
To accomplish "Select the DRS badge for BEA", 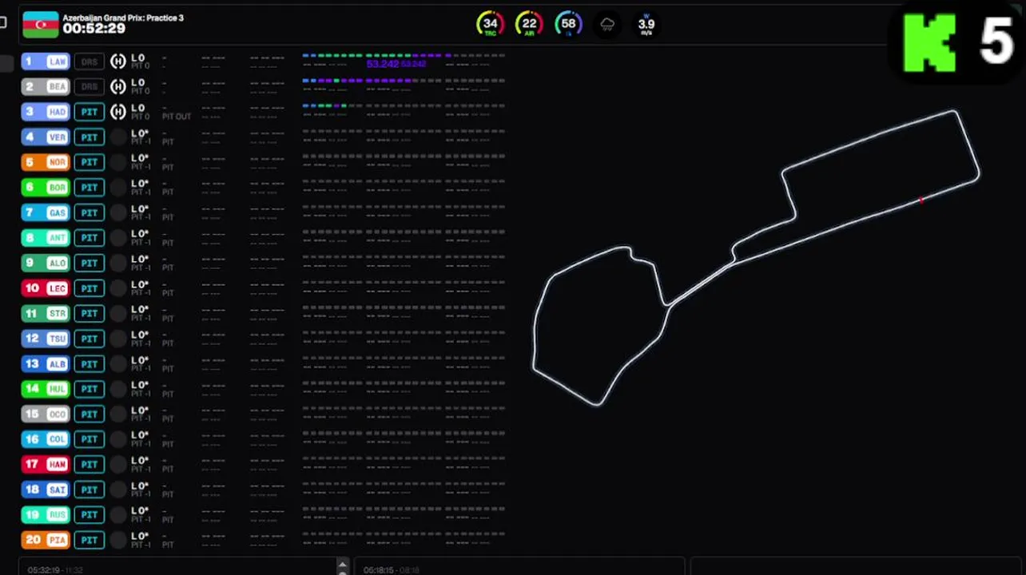I will [89, 86].
